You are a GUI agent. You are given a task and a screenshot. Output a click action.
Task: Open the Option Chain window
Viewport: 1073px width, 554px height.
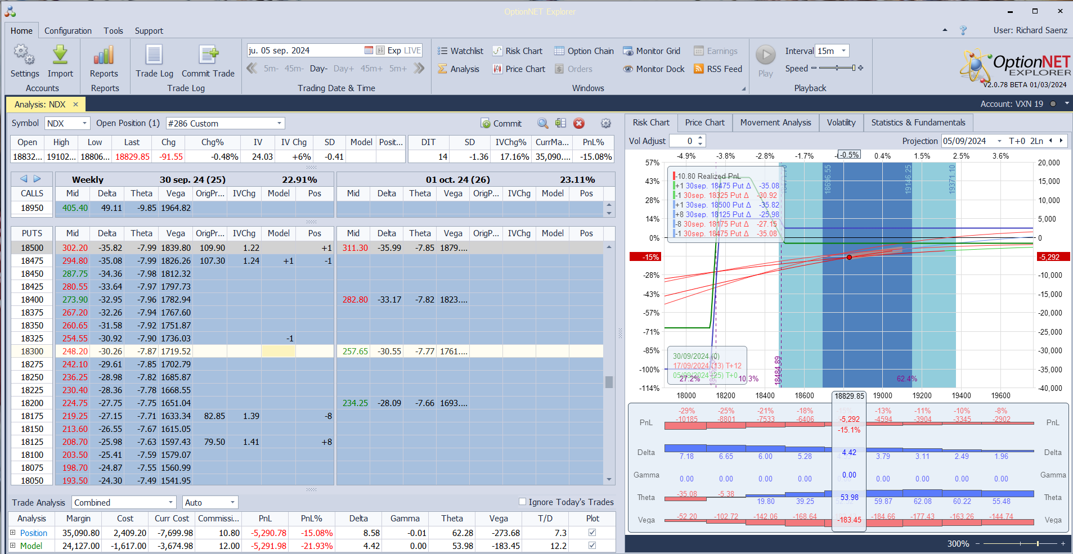584,51
